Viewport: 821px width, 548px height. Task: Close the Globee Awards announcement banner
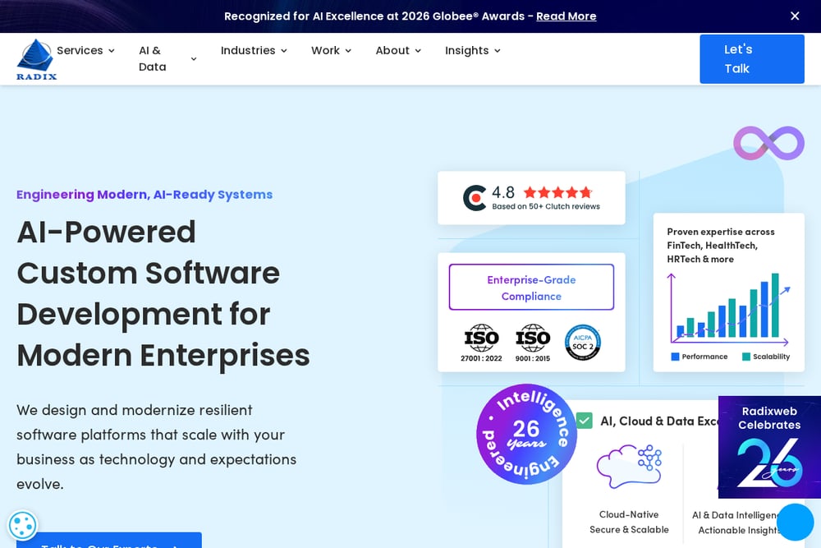pyautogui.click(x=794, y=16)
